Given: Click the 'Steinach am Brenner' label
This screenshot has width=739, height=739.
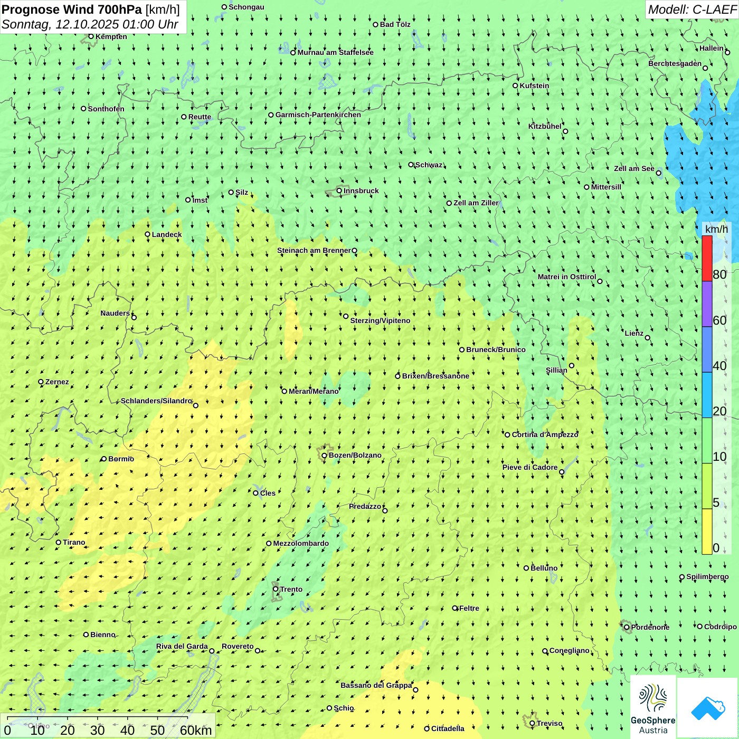Looking at the screenshot, I should (x=314, y=250).
